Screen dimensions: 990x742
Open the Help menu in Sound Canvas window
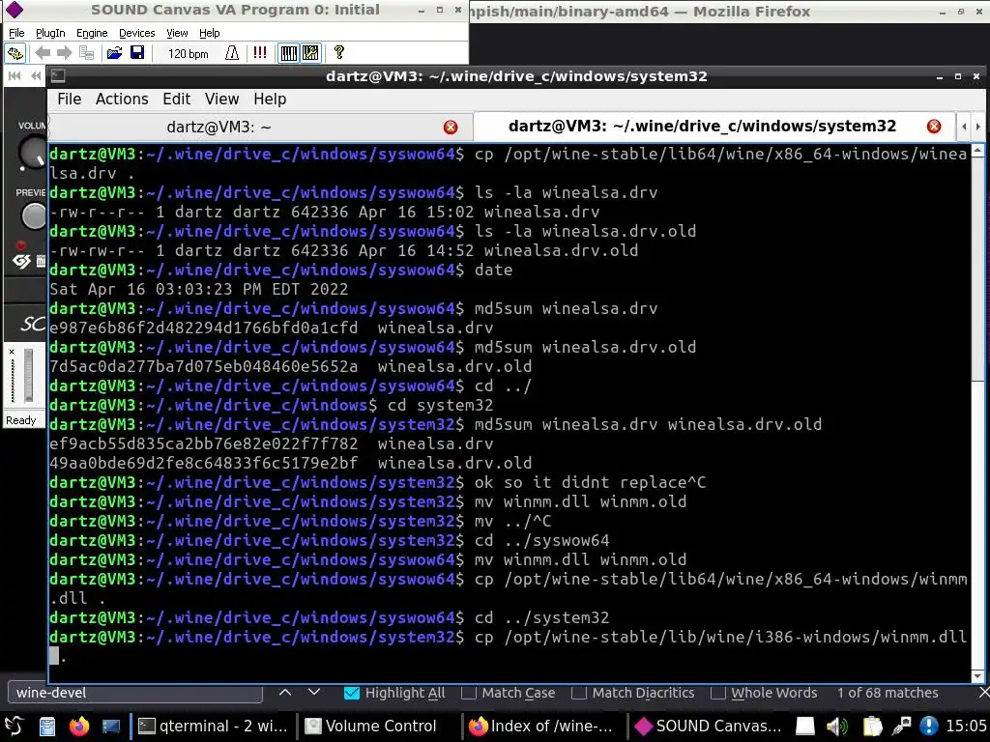pyautogui.click(x=210, y=33)
